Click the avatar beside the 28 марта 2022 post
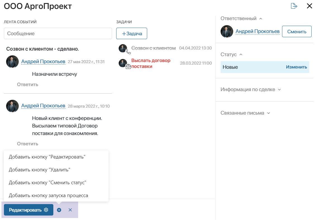 click(x=13, y=106)
